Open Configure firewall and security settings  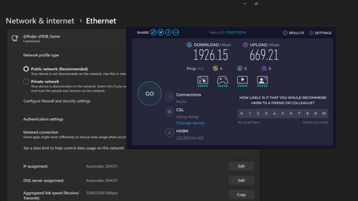point(57,101)
